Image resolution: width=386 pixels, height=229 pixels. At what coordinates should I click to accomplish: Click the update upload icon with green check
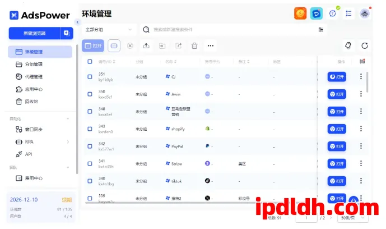click(333, 13)
